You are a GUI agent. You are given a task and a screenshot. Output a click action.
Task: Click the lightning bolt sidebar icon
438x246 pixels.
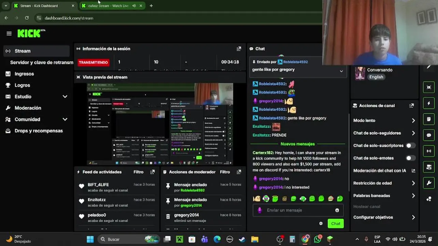(429, 103)
